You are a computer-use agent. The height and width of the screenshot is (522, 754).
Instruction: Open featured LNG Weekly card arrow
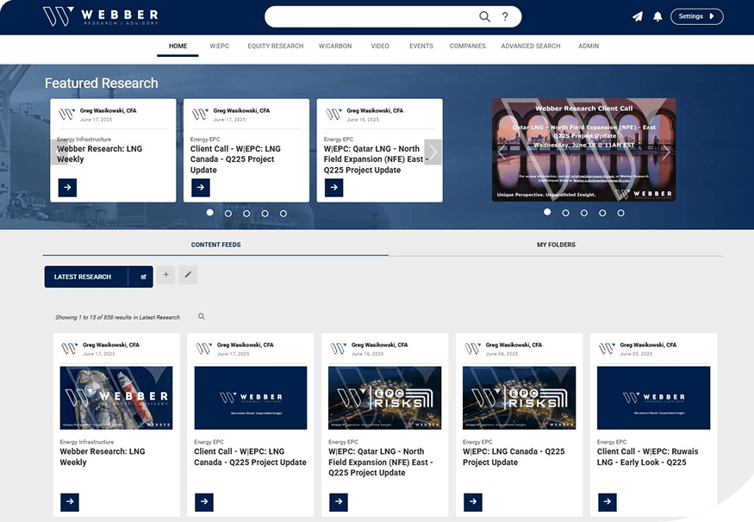tap(67, 188)
